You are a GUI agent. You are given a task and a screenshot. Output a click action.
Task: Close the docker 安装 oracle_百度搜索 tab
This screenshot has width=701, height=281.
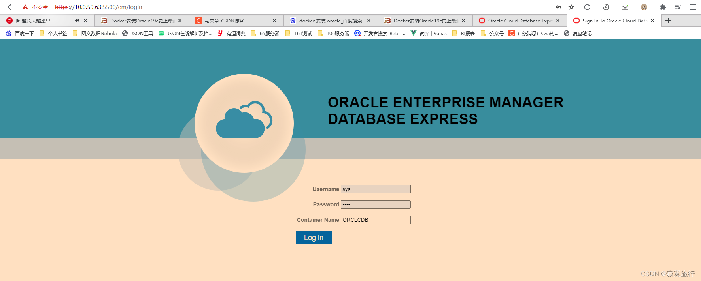pos(369,21)
